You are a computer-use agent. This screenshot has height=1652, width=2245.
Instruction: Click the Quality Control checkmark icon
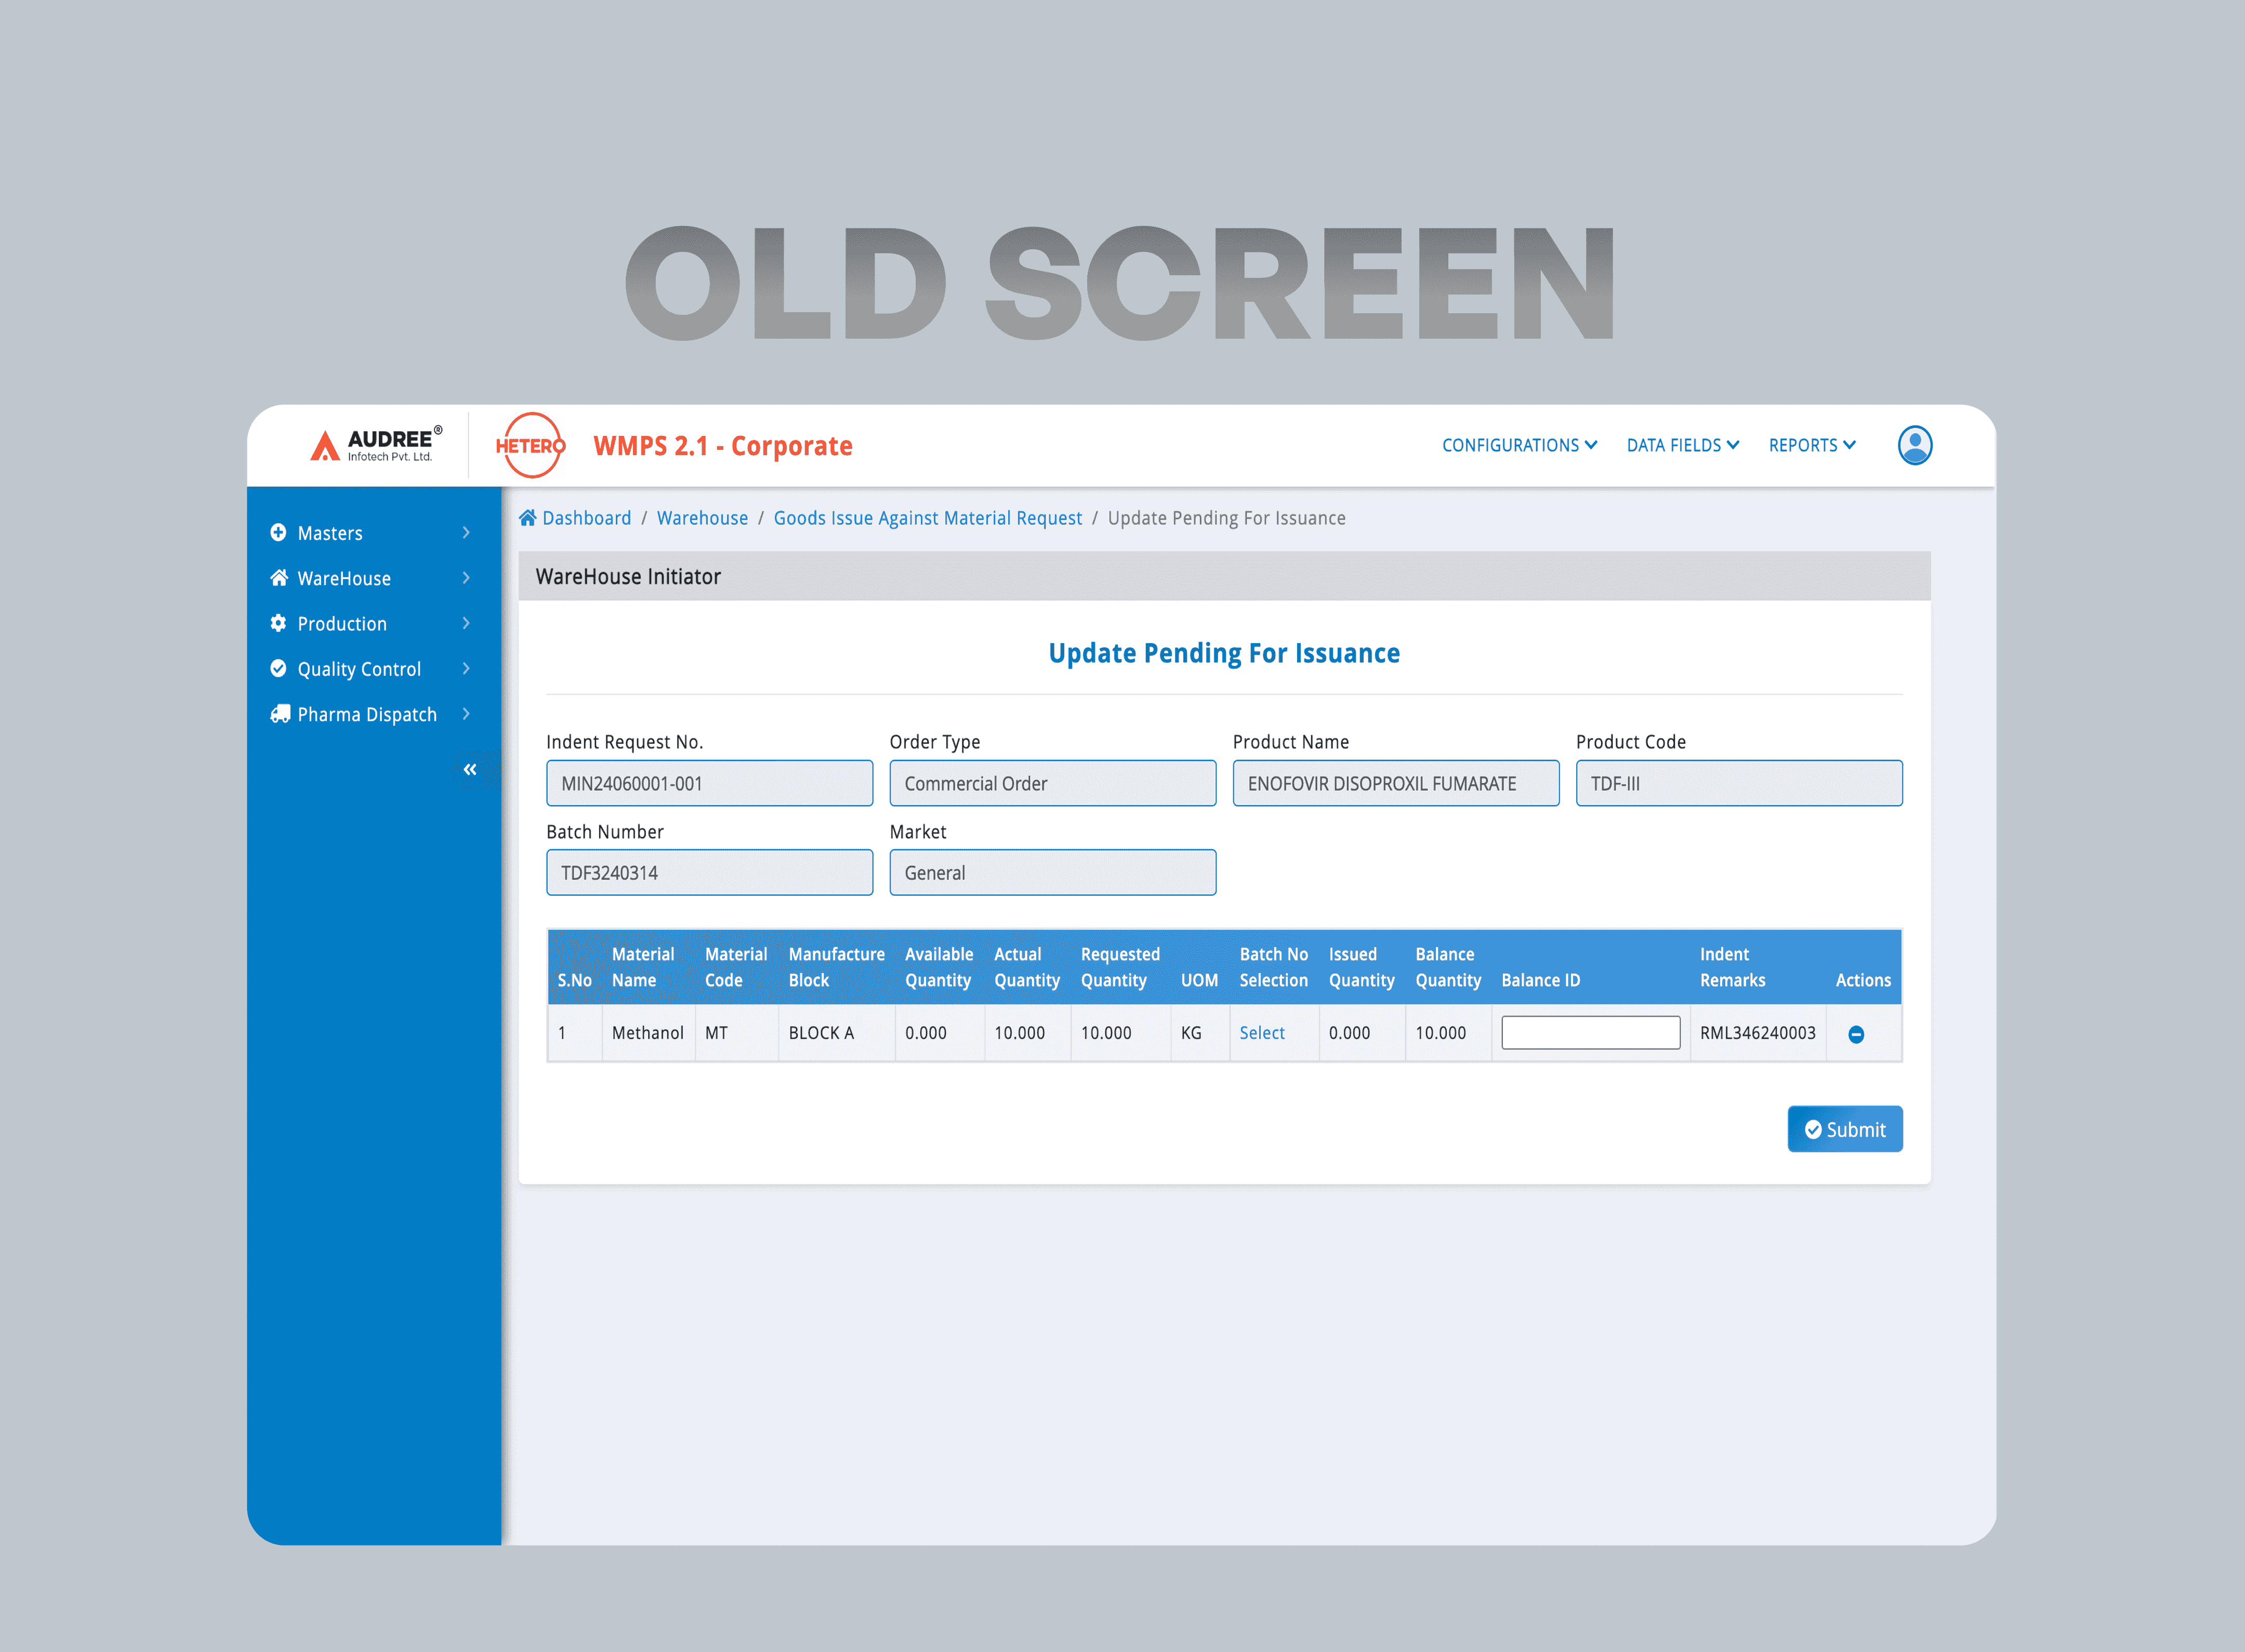tap(278, 668)
